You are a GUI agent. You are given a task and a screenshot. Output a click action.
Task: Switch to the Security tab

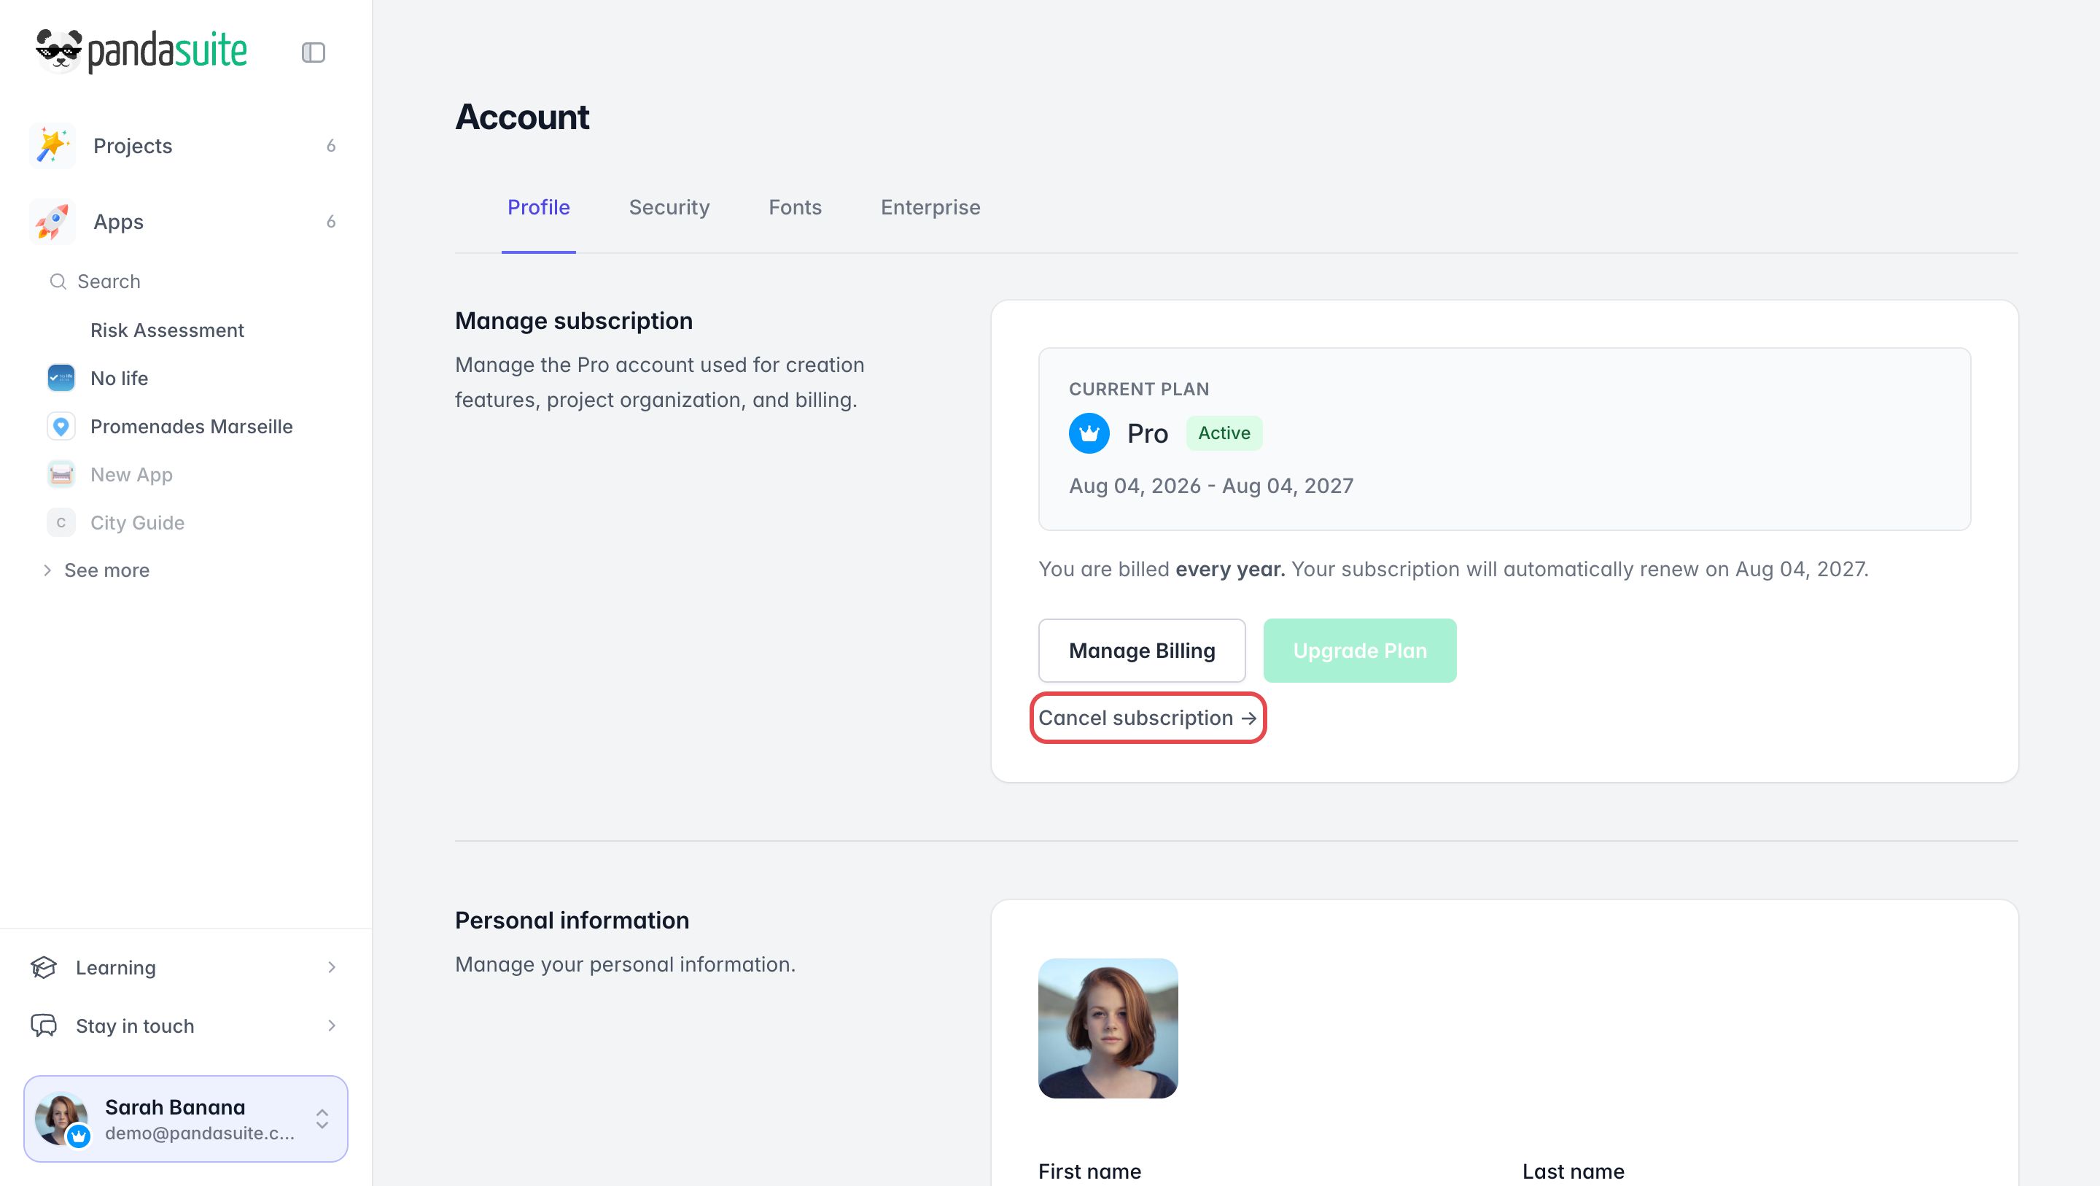pyautogui.click(x=669, y=208)
